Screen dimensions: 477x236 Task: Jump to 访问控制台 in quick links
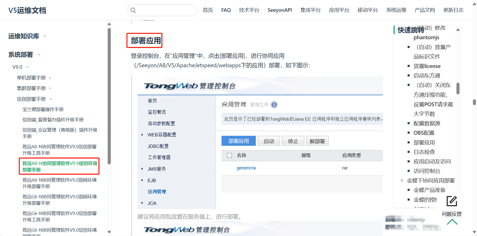(x=427, y=171)
